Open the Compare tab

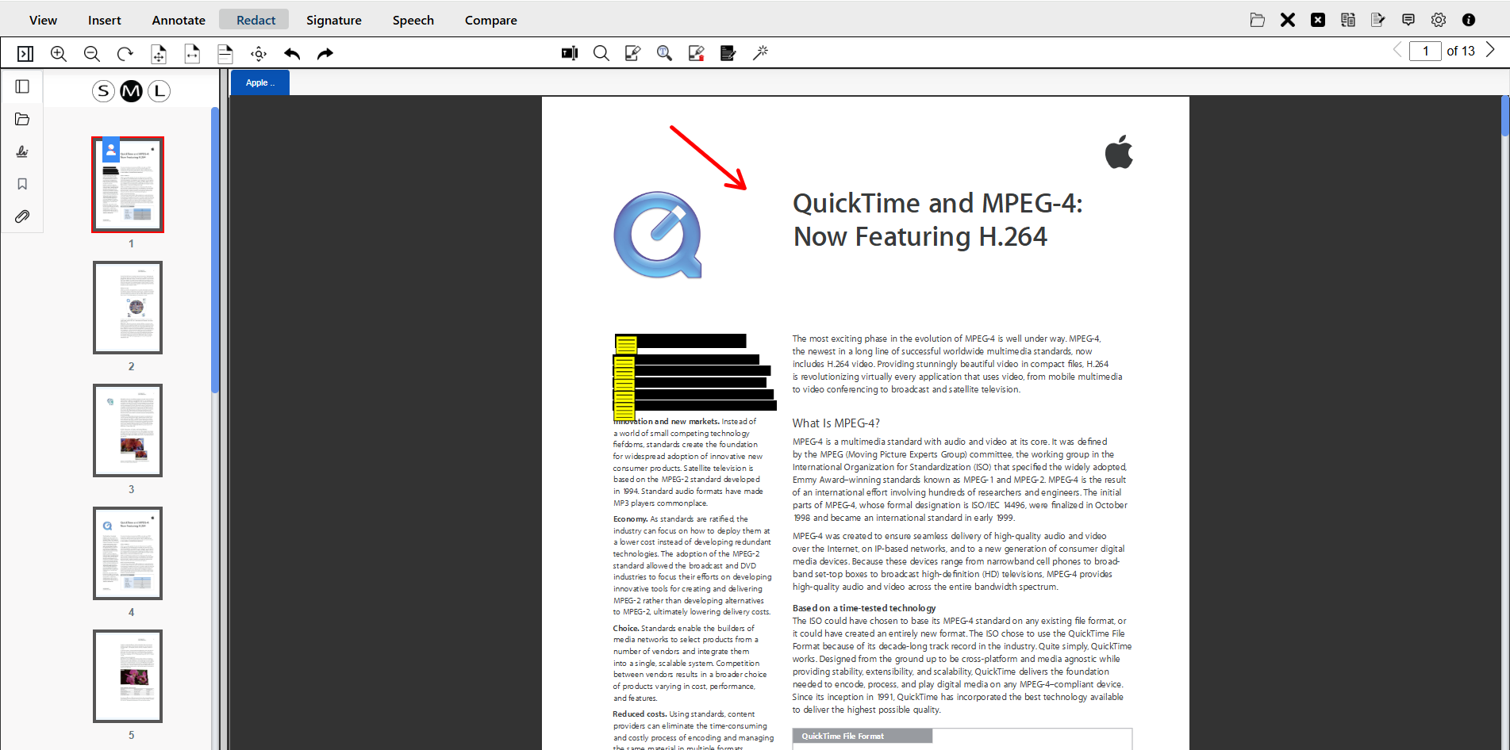pos(491,20)
